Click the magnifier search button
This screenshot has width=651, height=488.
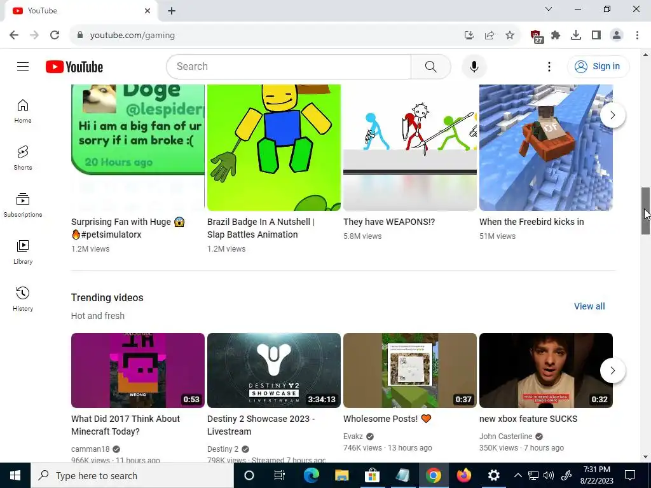(430, 66)
